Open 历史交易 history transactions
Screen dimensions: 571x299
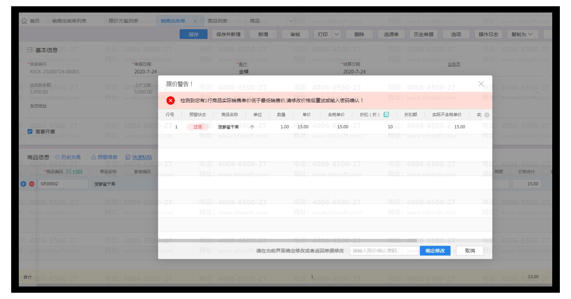pos(68,157)
